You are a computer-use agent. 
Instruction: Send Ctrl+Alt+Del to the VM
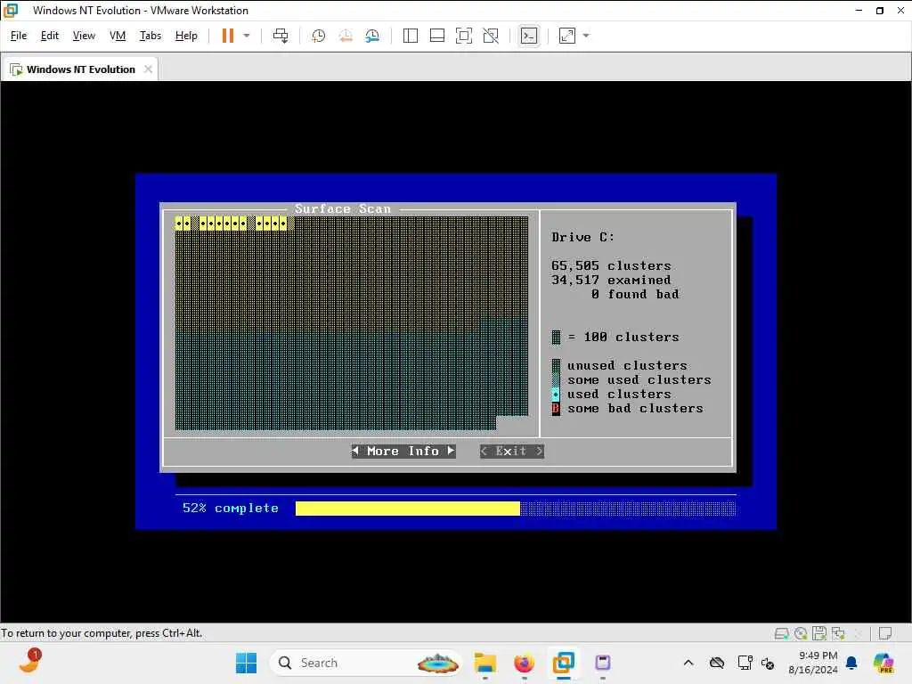pyautogui.click(x=281, y=36)
